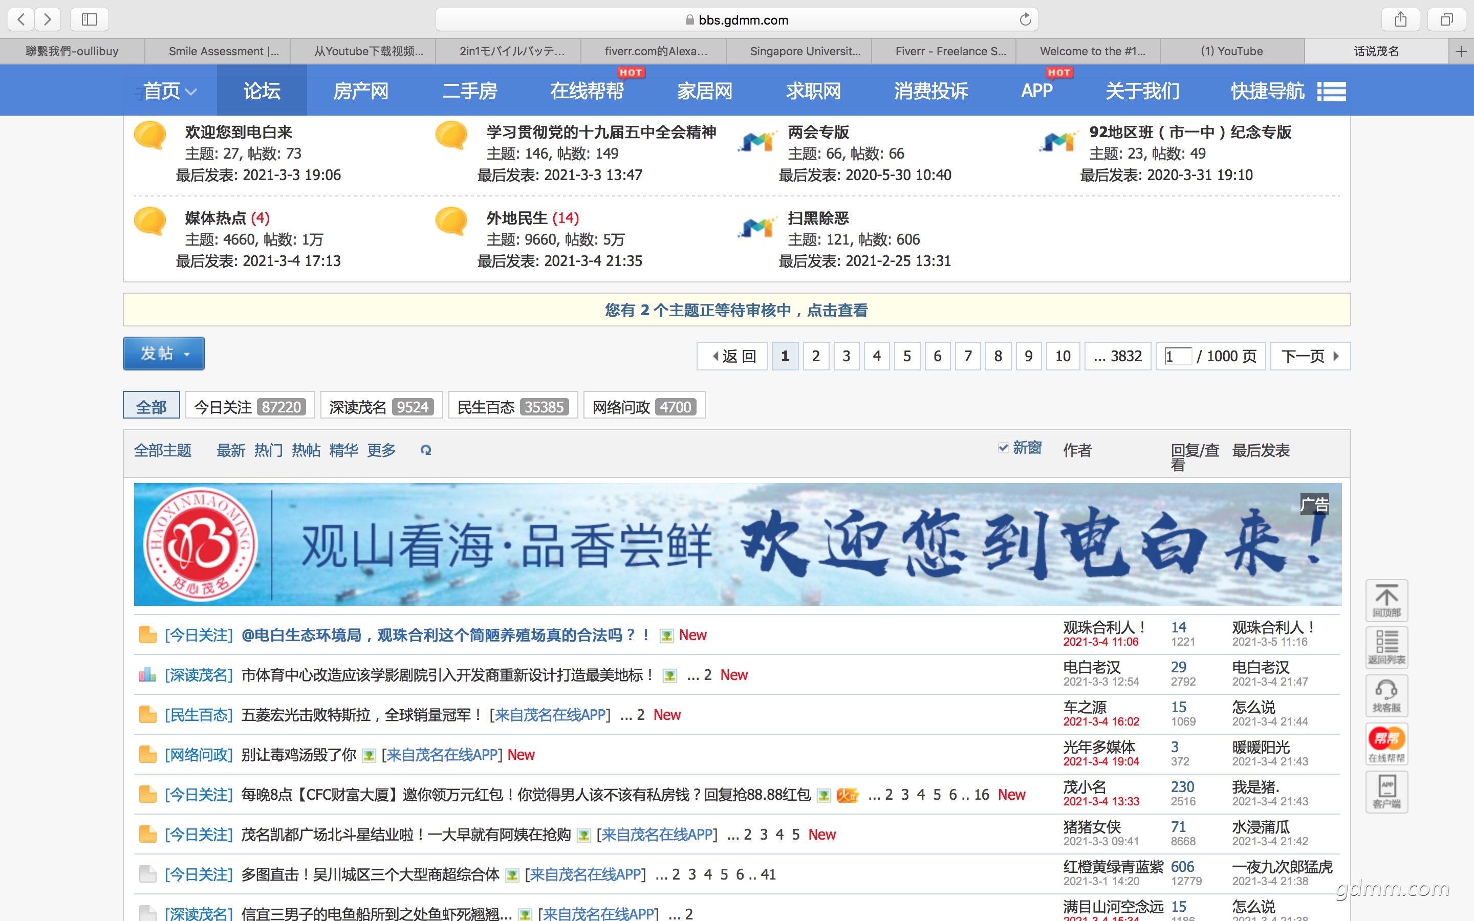The height and width of the screenshot is (921, 1474).
Task: Open the 求职网 navigation item
Action: (x=813, y=92)
